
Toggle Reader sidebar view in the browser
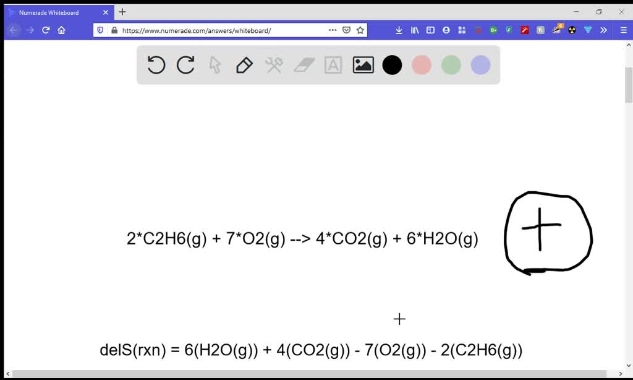pos(430,30)
